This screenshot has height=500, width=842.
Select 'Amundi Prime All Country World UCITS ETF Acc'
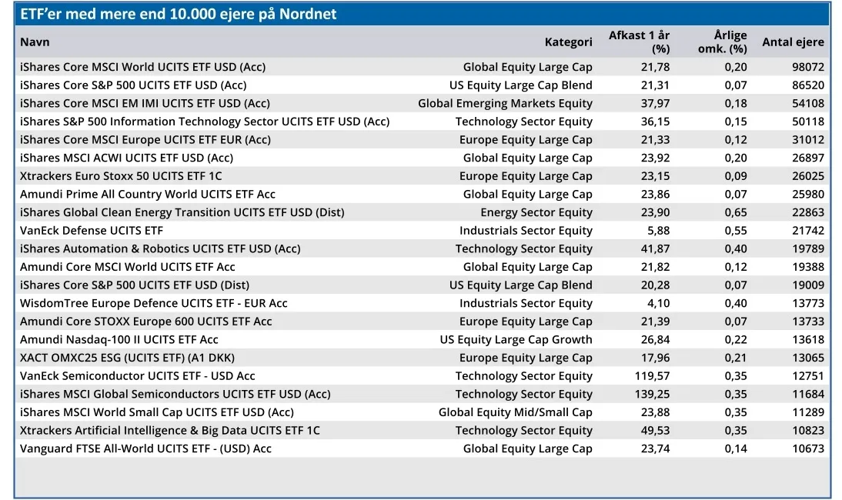(x=148, y=194)
